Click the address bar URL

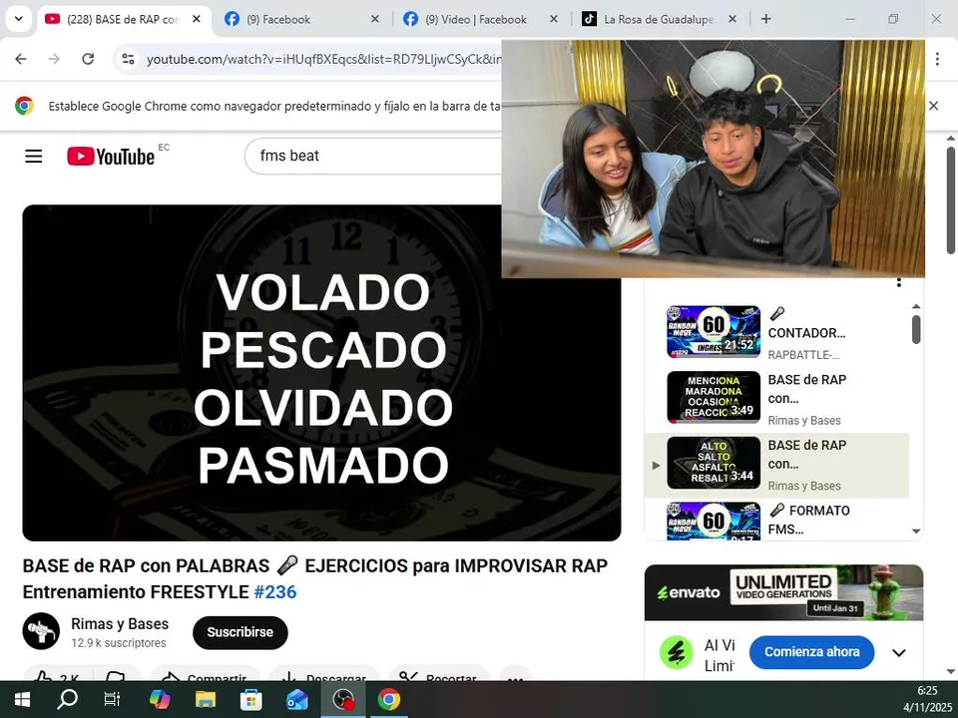coord(323,59)
